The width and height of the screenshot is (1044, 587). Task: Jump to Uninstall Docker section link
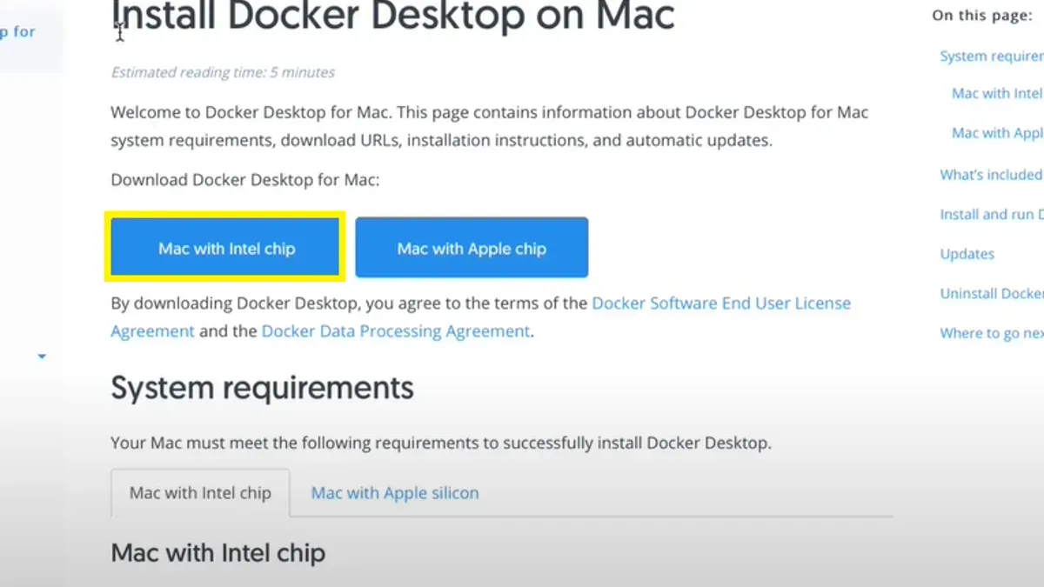pos(991,294)
